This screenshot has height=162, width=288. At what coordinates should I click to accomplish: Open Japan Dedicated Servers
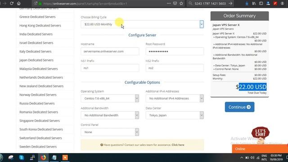[36, 60]
